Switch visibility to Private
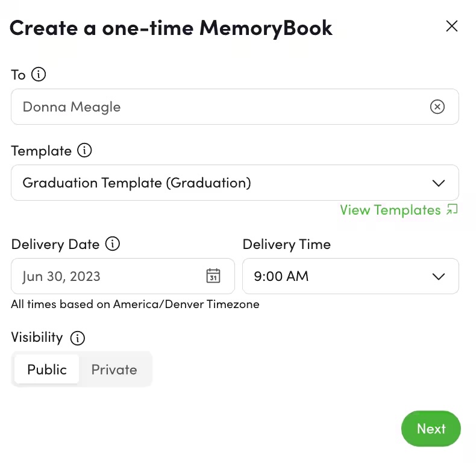 [114, 370]
